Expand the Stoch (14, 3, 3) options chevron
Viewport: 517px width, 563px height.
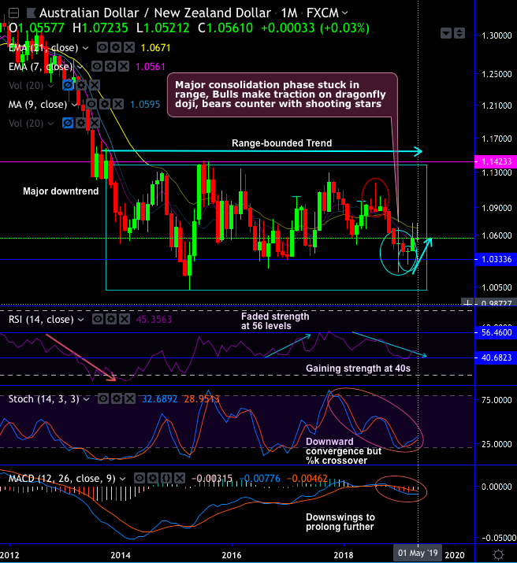pos(87,399)
